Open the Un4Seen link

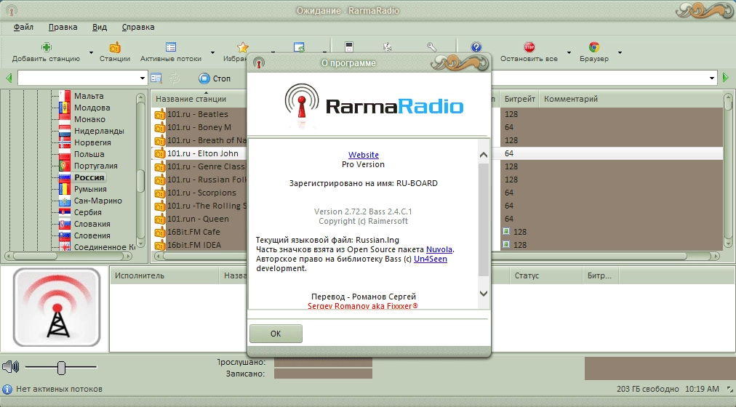[x=430, y=259]
